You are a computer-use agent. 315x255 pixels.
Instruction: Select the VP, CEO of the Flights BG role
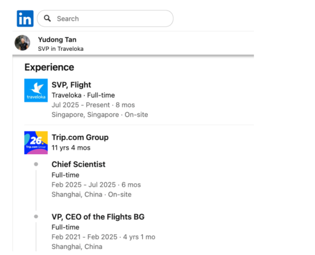[98, 217]
